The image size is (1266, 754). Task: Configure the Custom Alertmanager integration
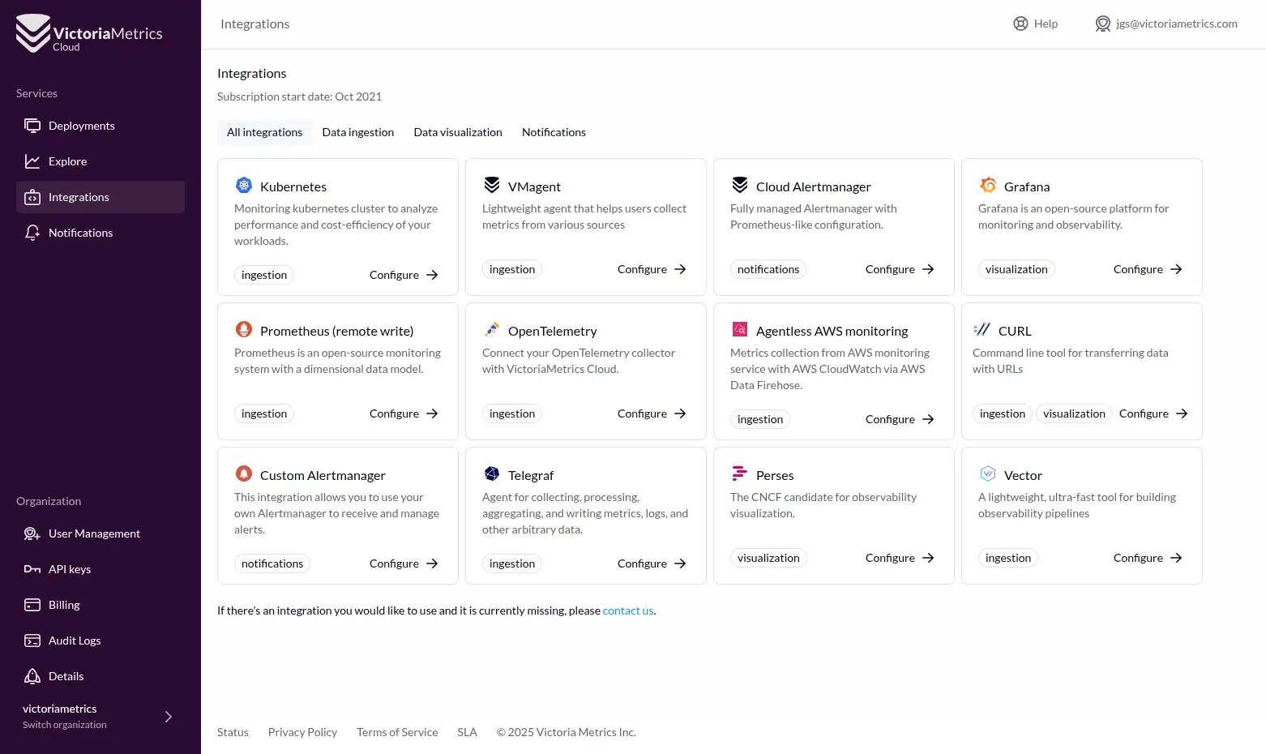(404, 563)
